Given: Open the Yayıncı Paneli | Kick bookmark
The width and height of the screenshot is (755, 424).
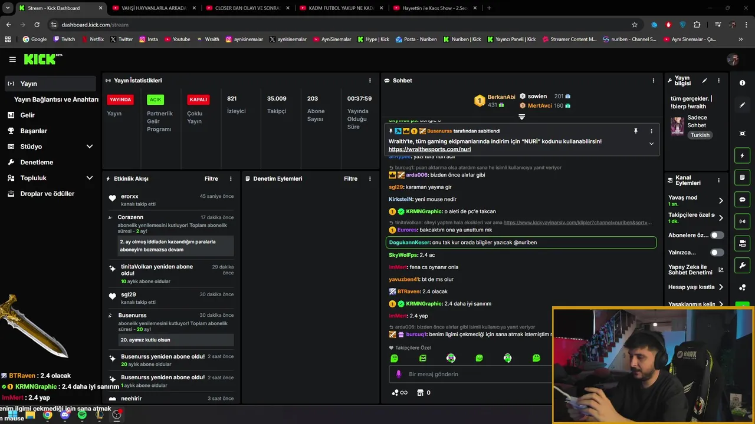Looking at the screenshot, I should tap(511, 39).
